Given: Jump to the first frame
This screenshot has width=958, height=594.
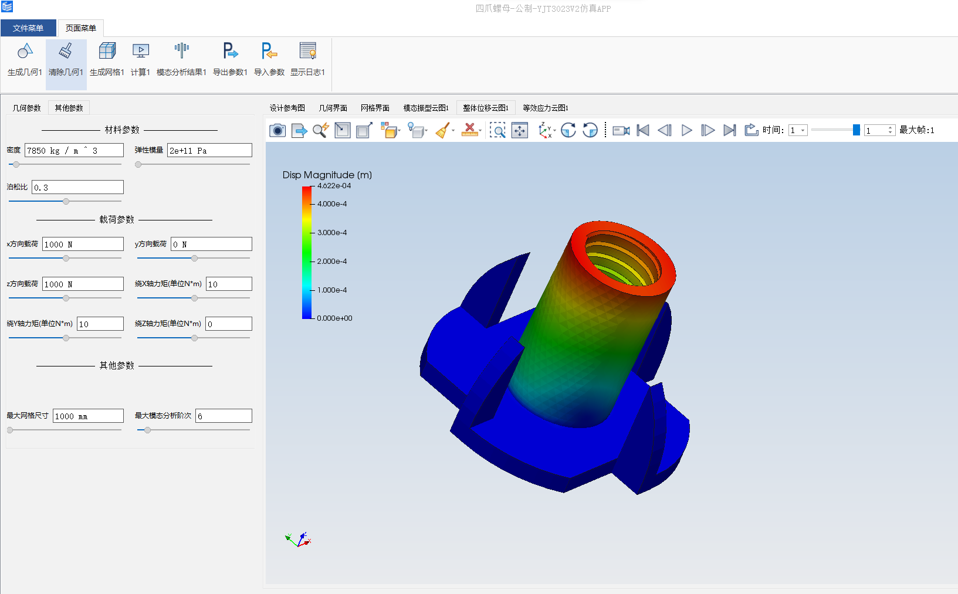Looking at the screenshot, I should coord(643,130).
